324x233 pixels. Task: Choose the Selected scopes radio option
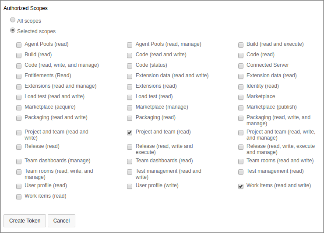tap(13, 31)
